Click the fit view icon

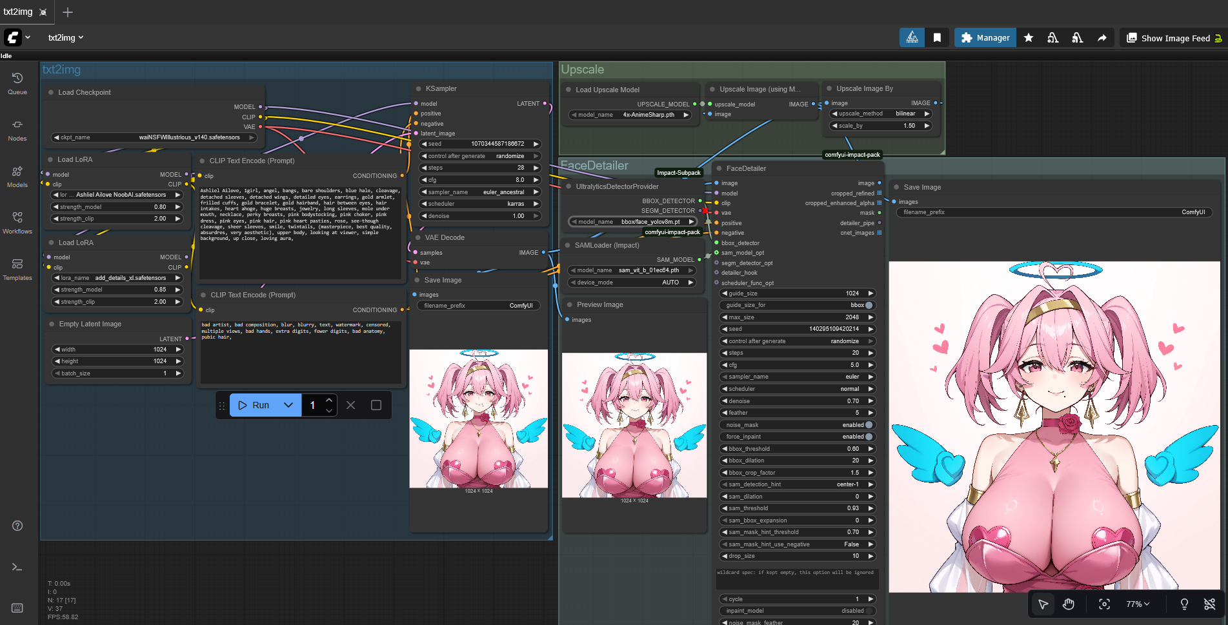coord(1104,604)
